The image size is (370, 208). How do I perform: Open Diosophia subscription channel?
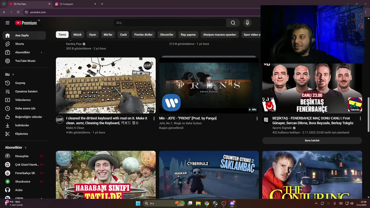24,156
